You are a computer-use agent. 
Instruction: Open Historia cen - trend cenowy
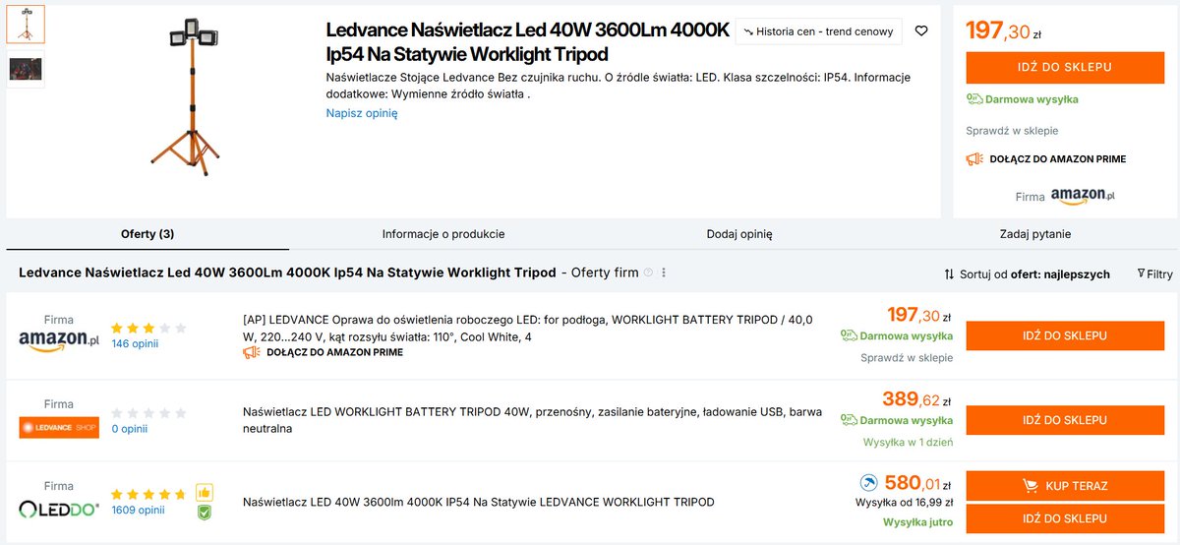819,31
